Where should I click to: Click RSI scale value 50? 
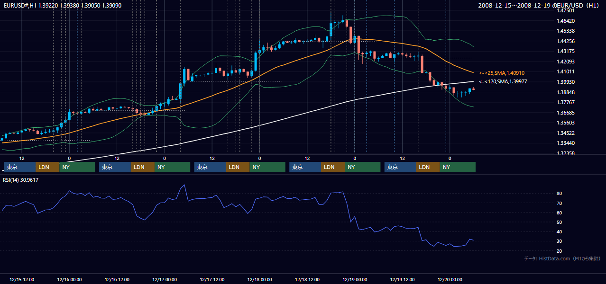[560, 222]
